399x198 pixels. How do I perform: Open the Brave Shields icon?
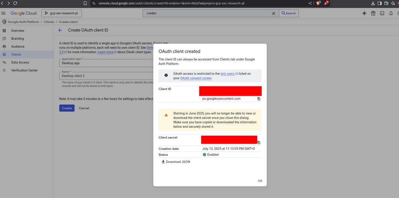(318, 3)
